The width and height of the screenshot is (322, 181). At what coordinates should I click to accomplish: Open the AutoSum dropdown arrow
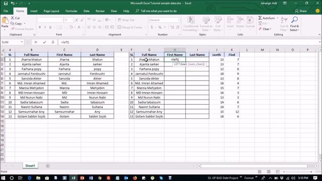coord(277,18)
